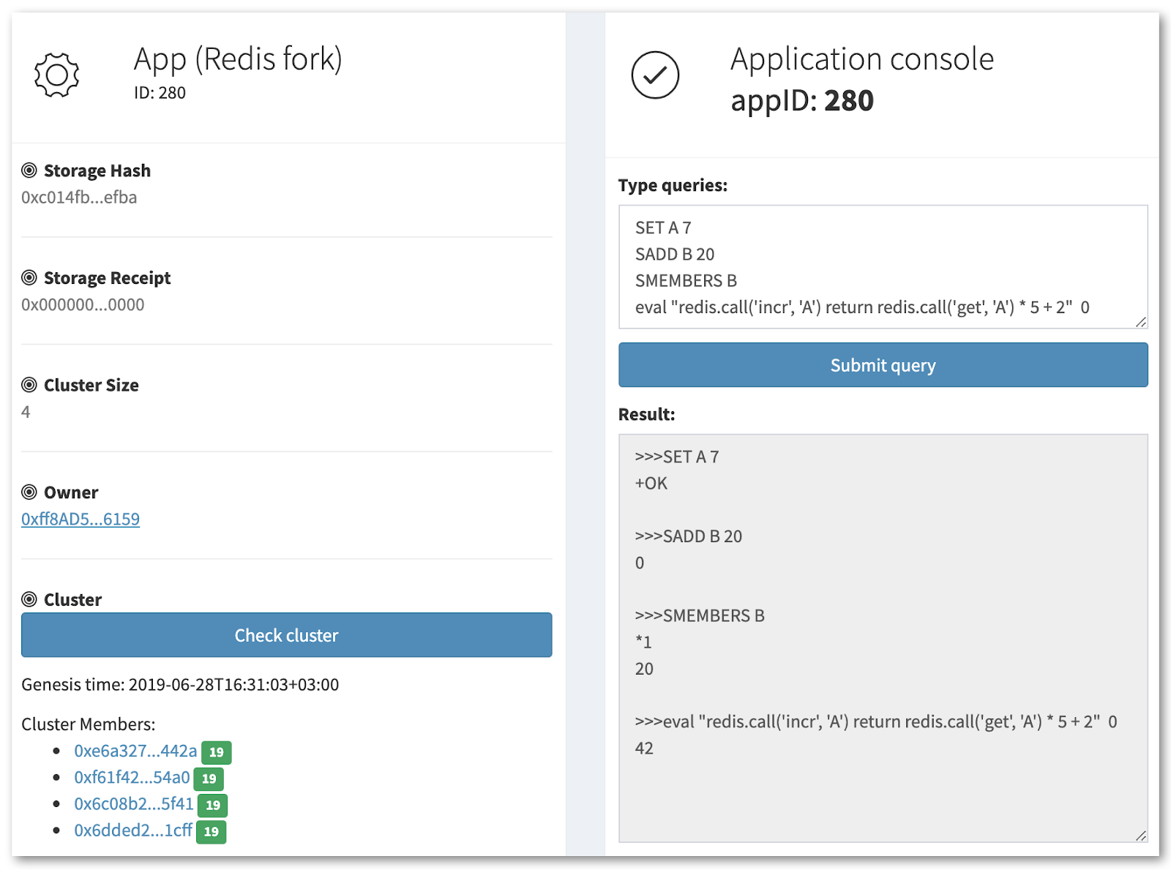This screenshot has height=870, width=1171.
Task: Click the Storage Hash label
Action: click(97, 170)
